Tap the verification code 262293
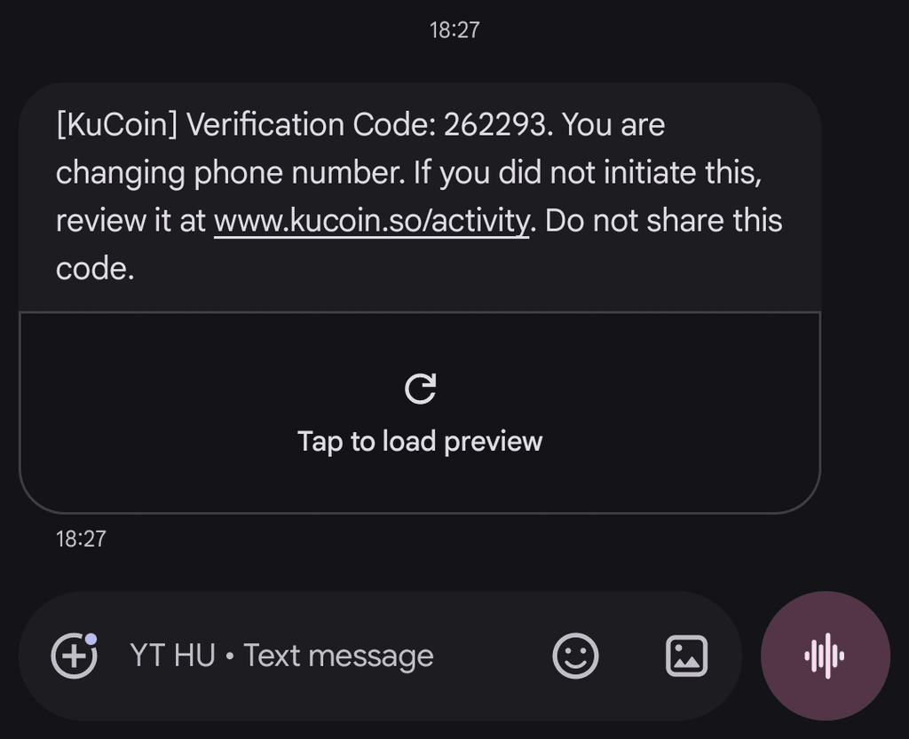This screenshot has width=909, height=739. point(494,124)
